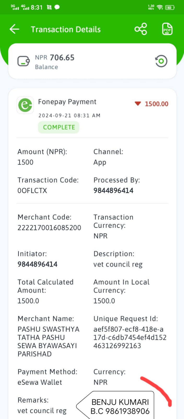184x419 pixels.
Task: Tap the eSewa logo on Fonepay Payment
Action: tap(25, 105)
